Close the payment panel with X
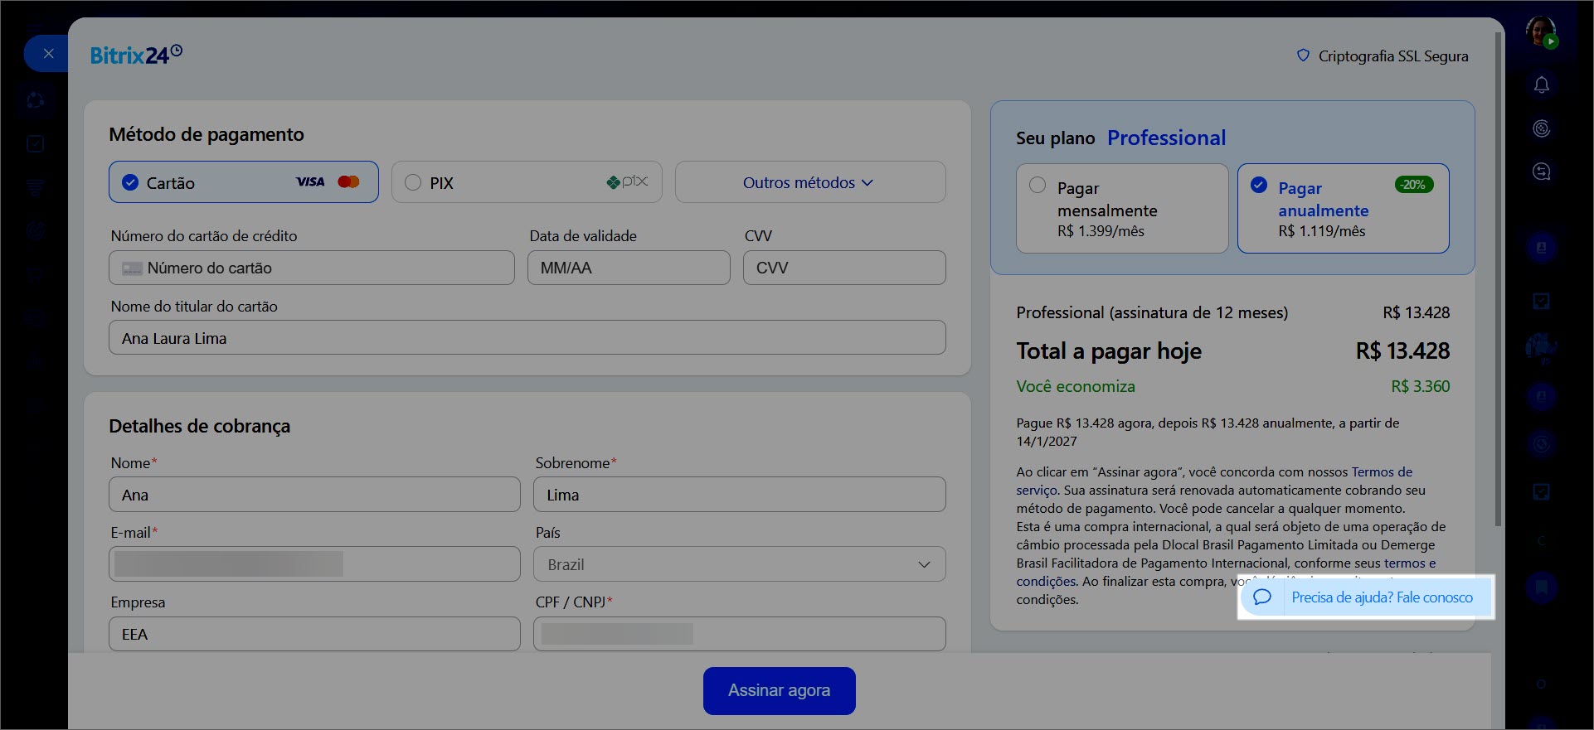Viewport: 1594px width, 730px height. (48, 54)
